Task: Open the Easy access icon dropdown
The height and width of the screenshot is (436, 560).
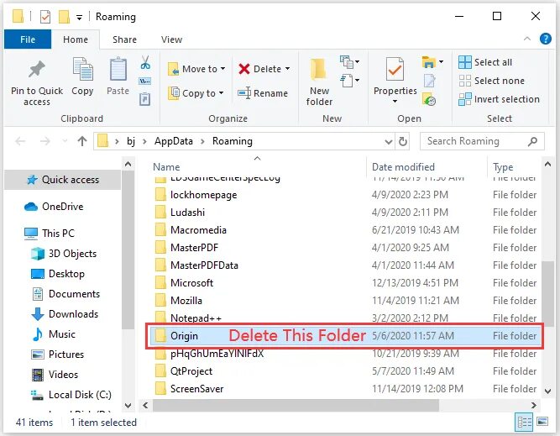Action: [x=349, y=81]
